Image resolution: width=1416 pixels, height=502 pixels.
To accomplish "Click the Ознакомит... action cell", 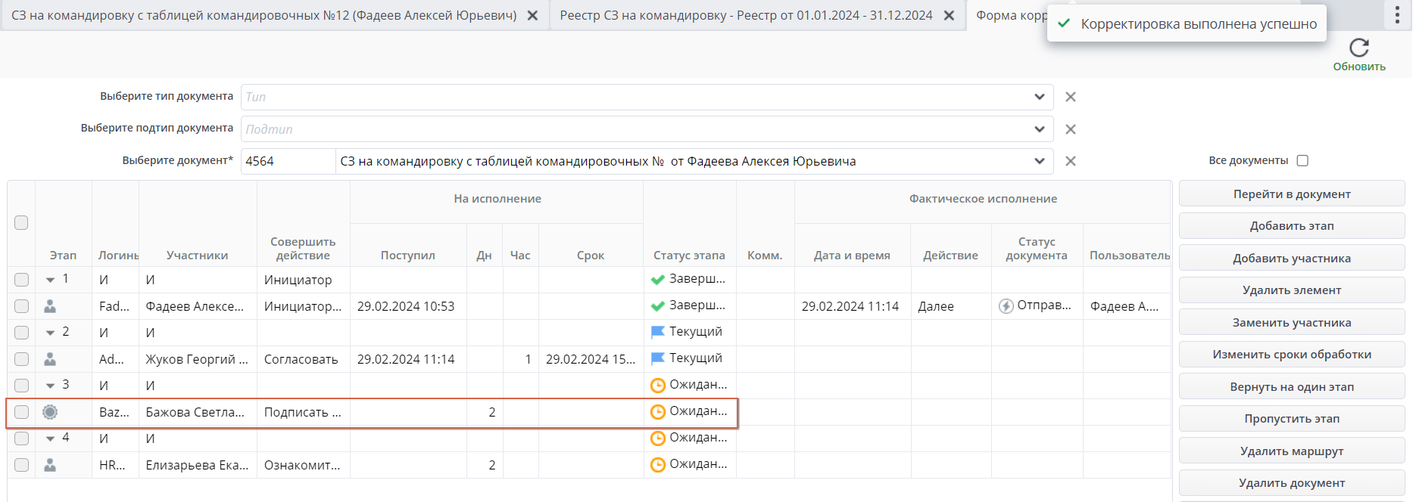I will [x=303, y=465].
